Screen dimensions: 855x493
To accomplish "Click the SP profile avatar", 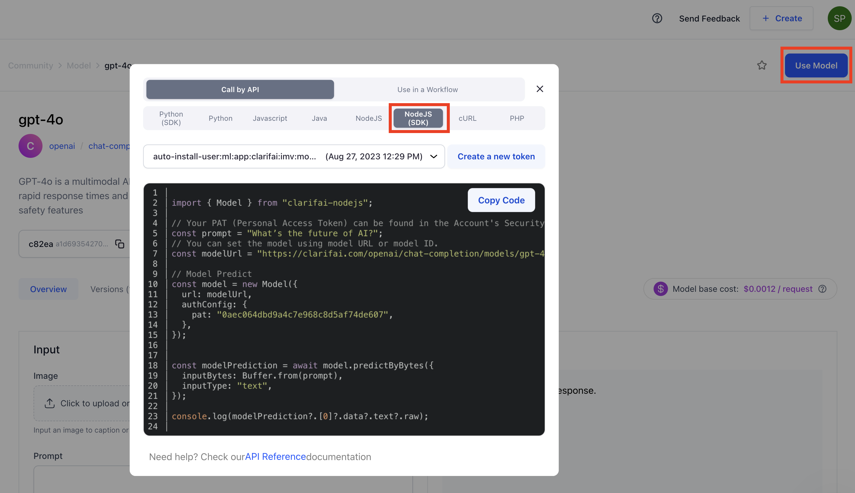I will pyautogui.click(x=839, y=18).
